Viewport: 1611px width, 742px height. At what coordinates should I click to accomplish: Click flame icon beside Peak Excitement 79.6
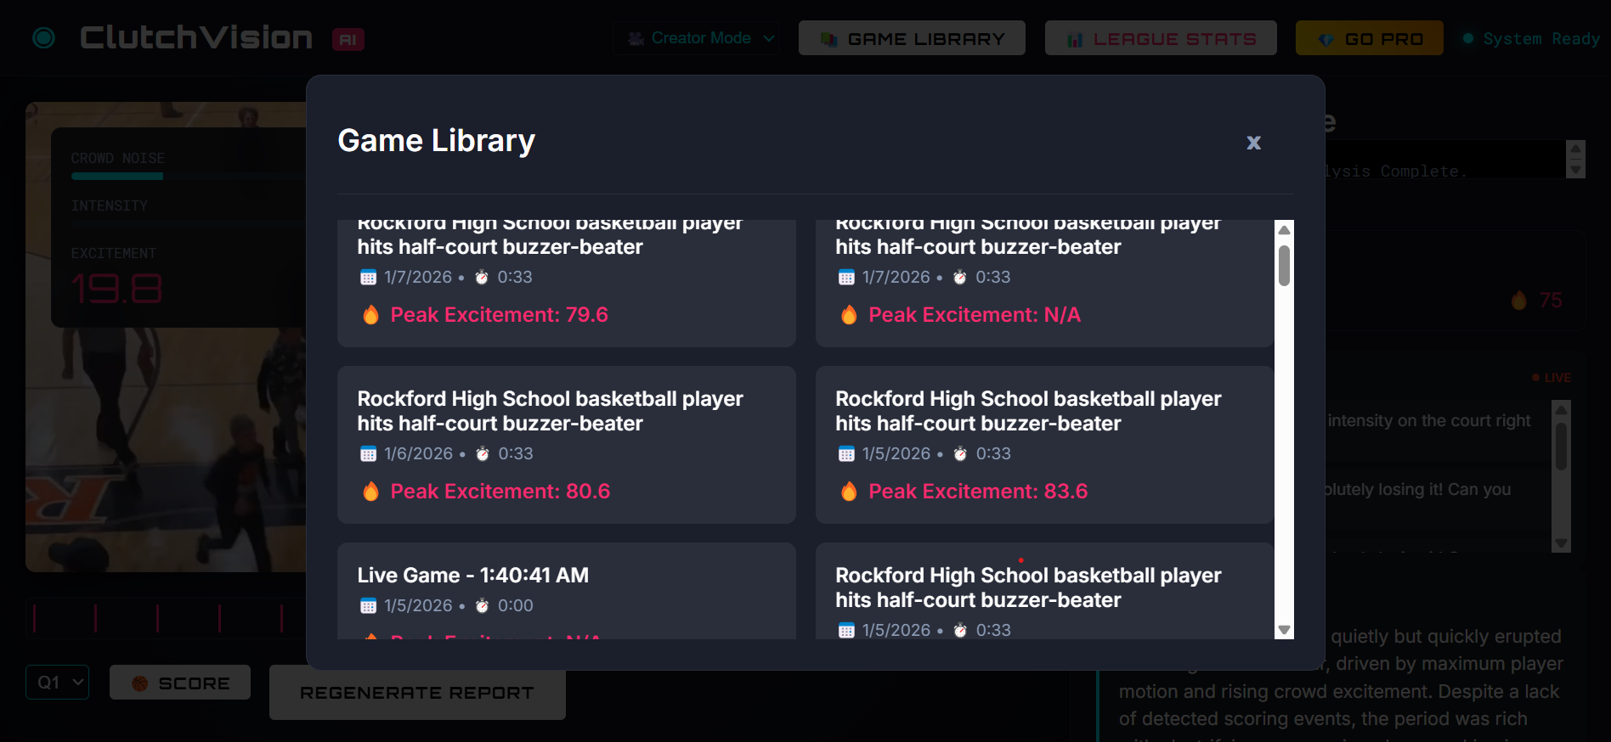point(370,315)
